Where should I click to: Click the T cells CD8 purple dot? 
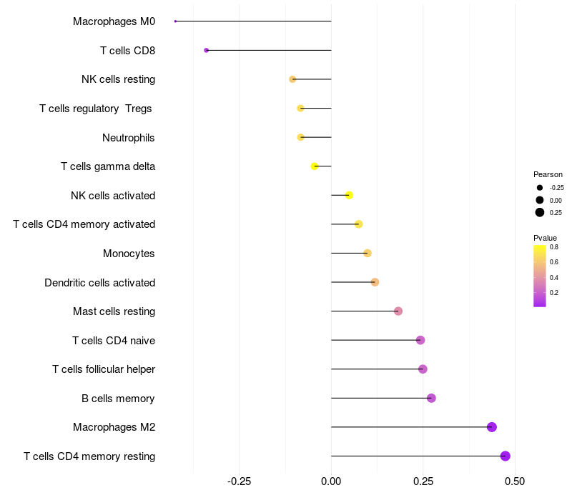coord(206,50)
